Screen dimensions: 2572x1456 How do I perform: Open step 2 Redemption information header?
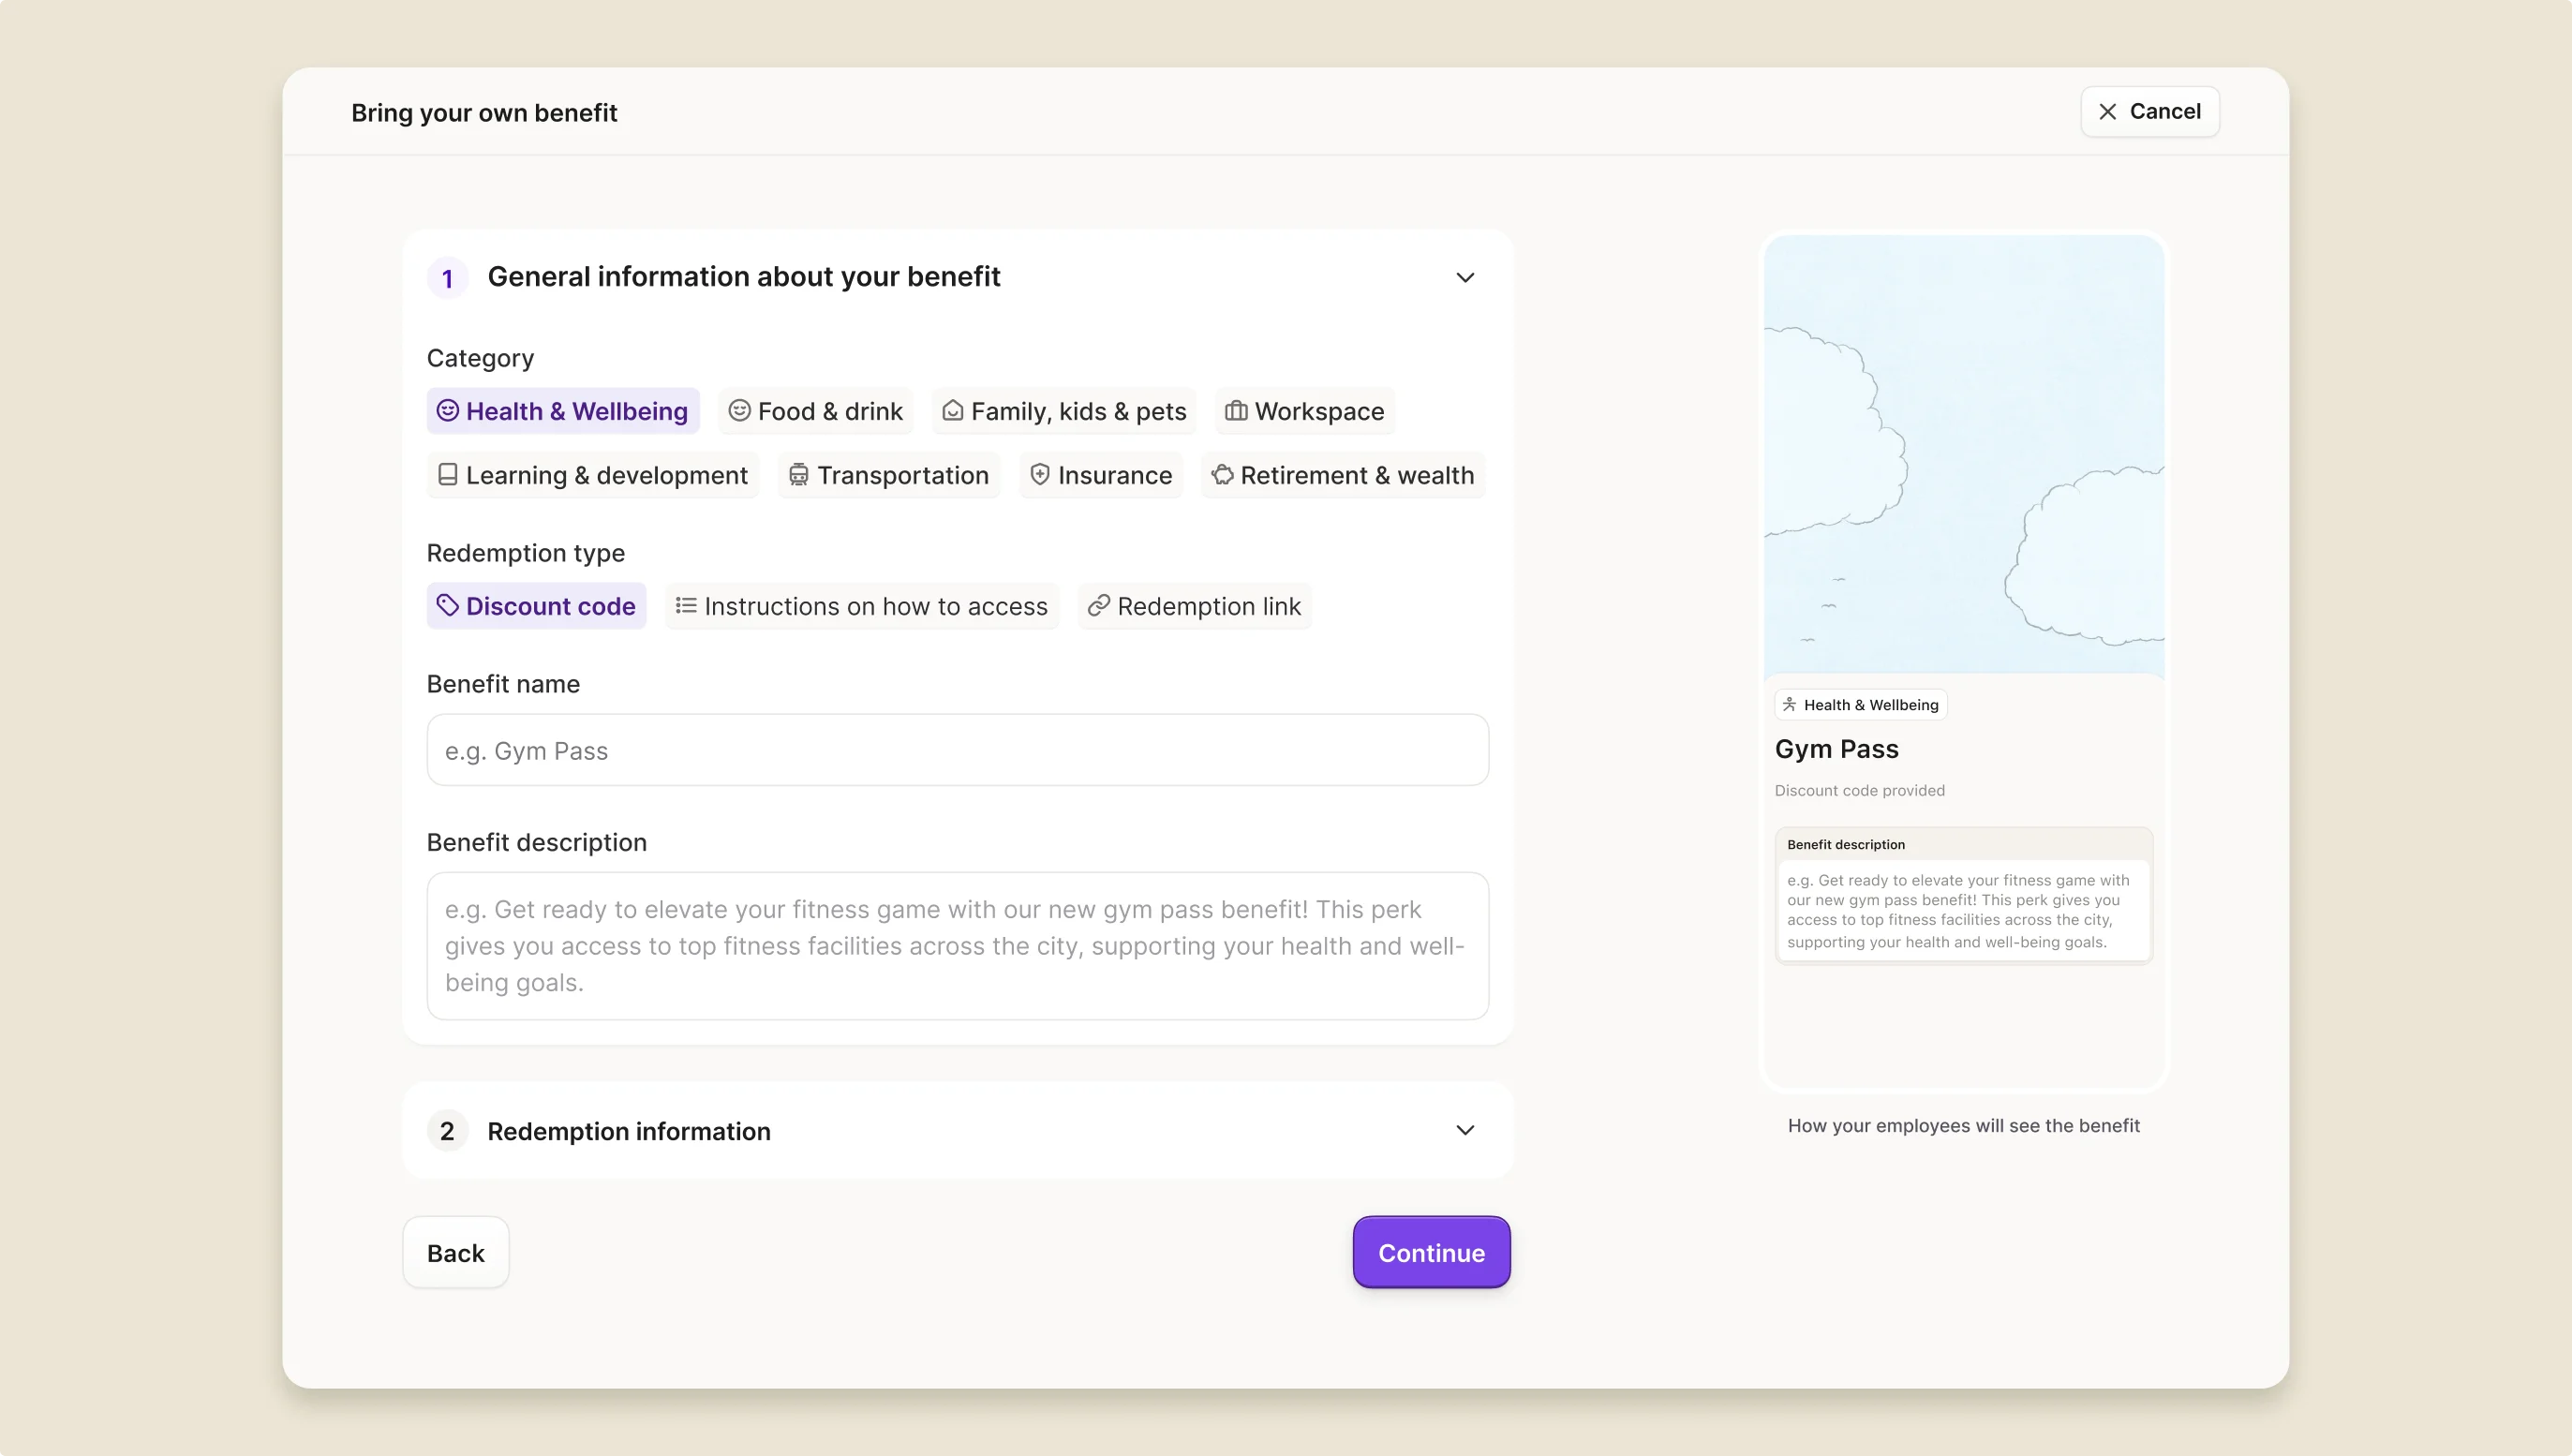coord(629,1131)
